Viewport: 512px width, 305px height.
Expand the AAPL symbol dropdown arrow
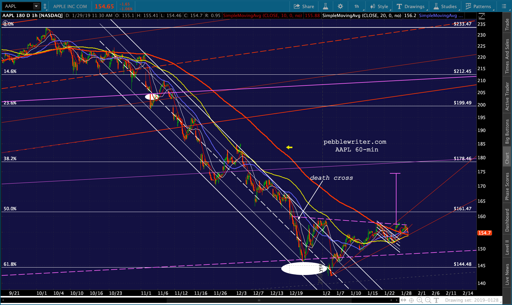click(x=36, y=6)
